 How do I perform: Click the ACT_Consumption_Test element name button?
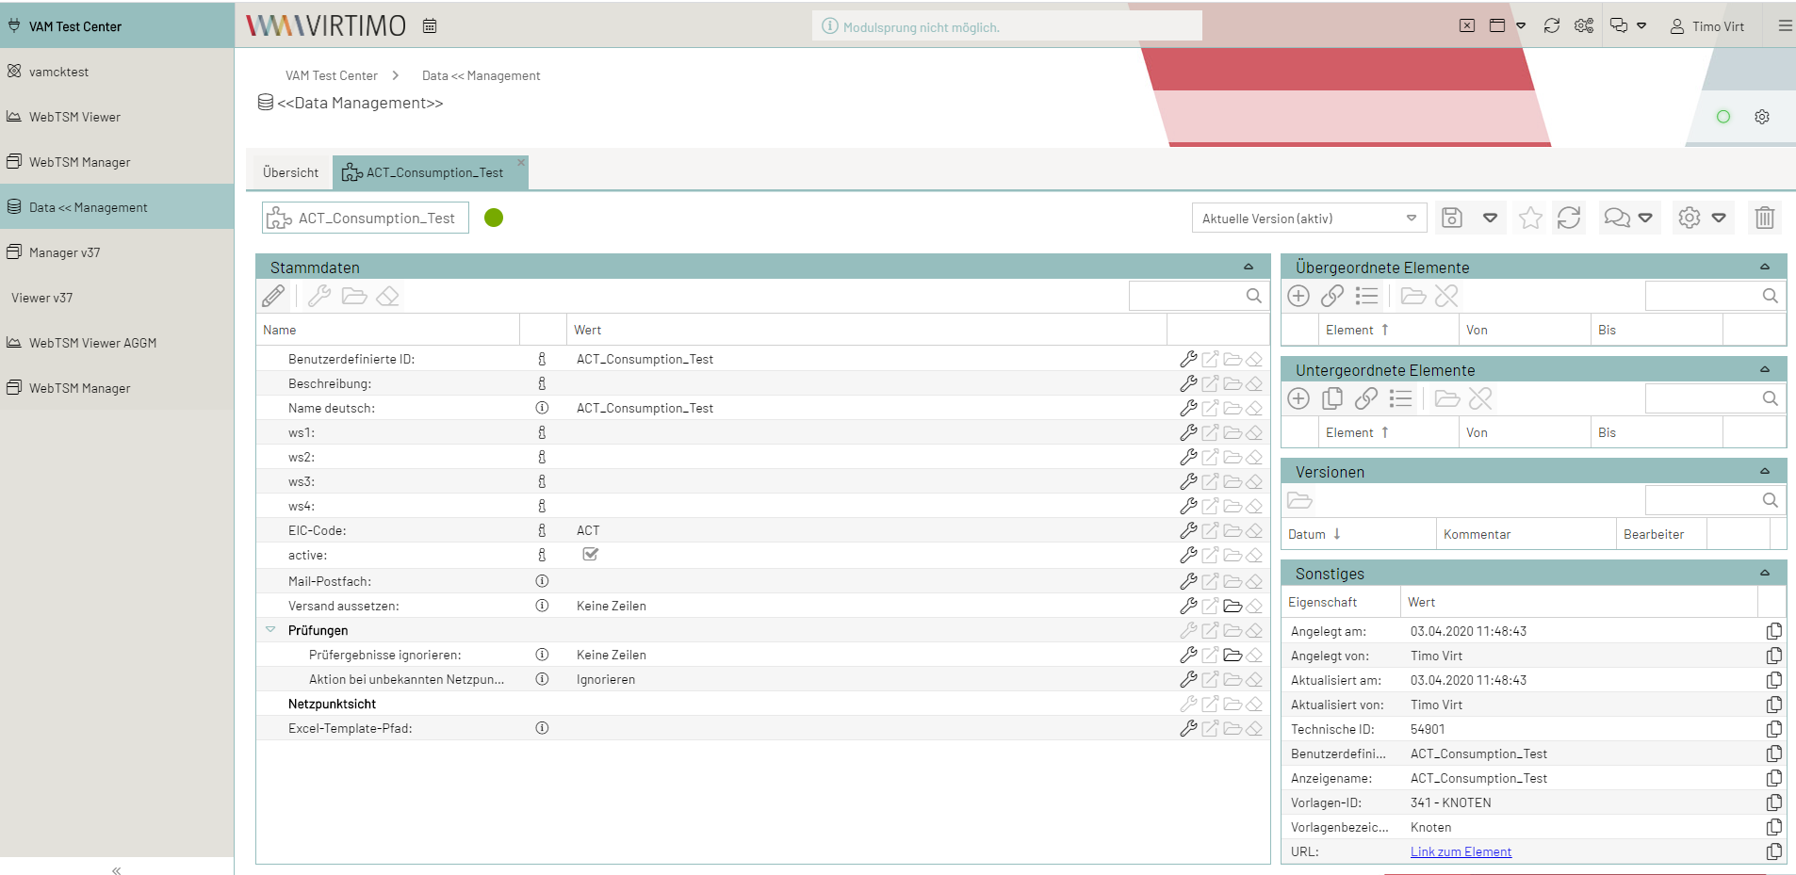click(366, 218)
